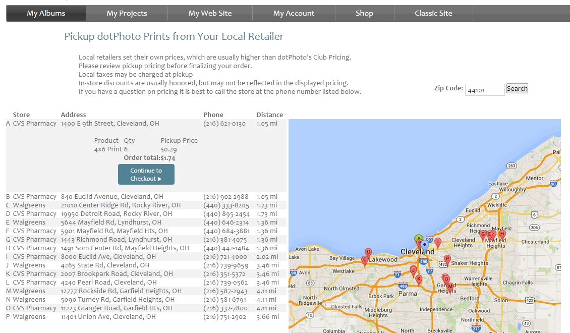570x333 pixels.
Task: Open the My Account tab
Action: click(294, 13)
